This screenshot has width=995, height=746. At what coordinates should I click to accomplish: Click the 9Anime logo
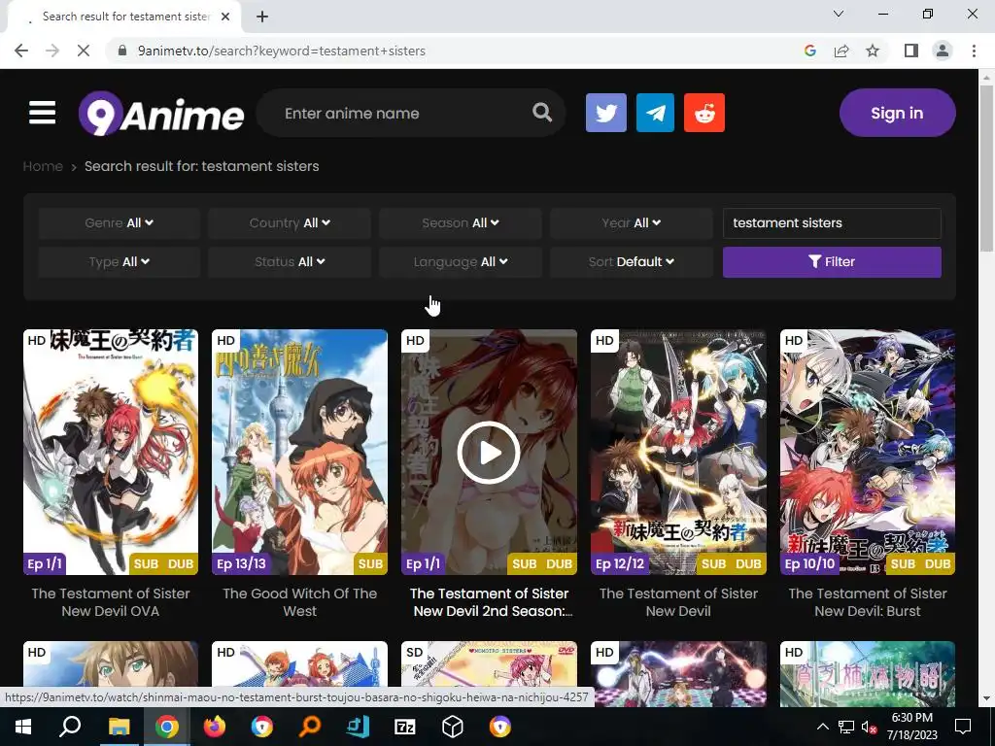[x=161, y=114]
